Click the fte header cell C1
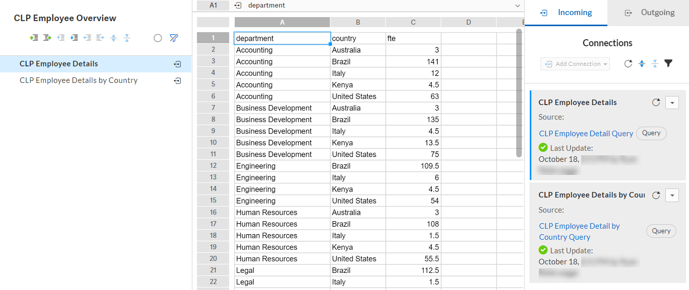689x290 pixels. [x=414, y=38]
